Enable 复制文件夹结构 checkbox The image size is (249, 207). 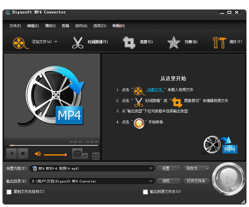[9, 192]
